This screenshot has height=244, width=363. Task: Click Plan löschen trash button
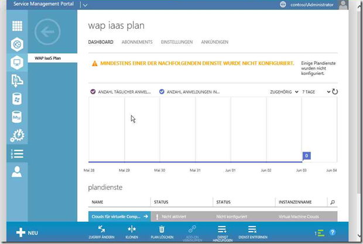point(162,232)
